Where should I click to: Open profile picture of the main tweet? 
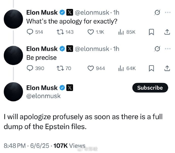14,92
